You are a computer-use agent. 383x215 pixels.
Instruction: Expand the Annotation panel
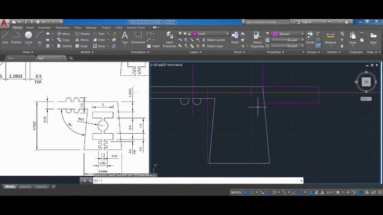click(x=140, y=52)
